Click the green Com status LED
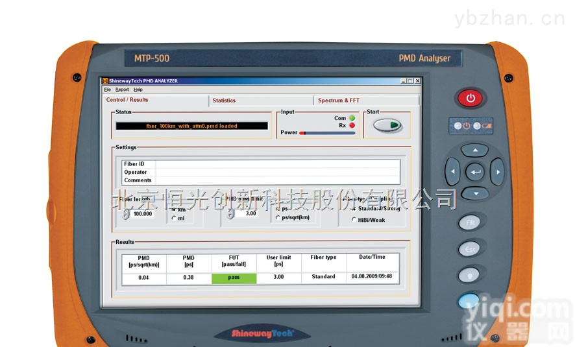 coord(352,118)
